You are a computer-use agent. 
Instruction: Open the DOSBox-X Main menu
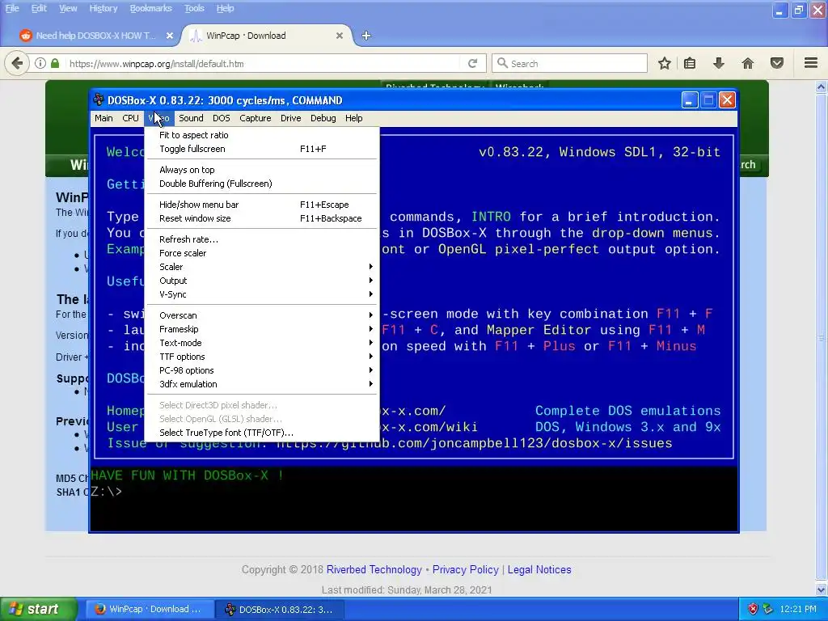(103, 118)
